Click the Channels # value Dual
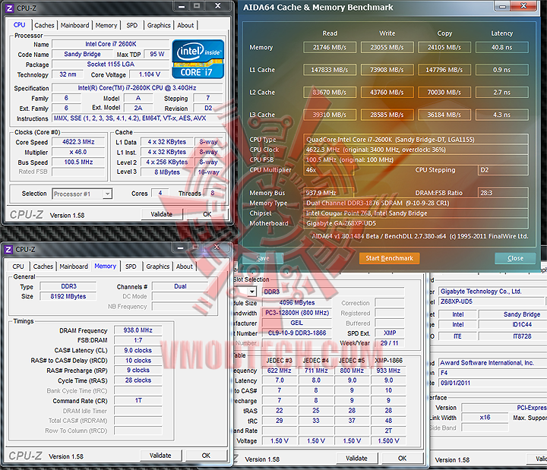The height and width of the screenshot is (470, 547). tap(180, 286)
